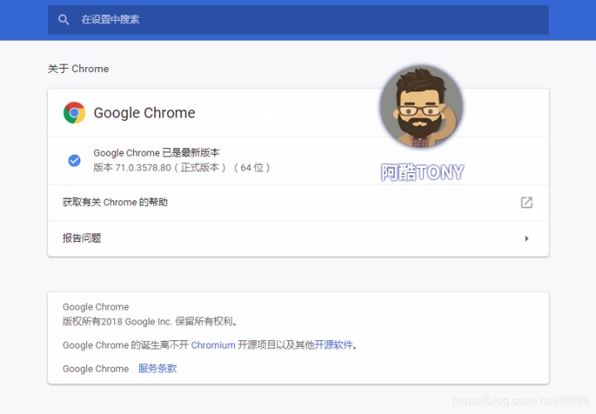Click the bearded cartoon avatar image
596x414 pixels.
point(421,107)
